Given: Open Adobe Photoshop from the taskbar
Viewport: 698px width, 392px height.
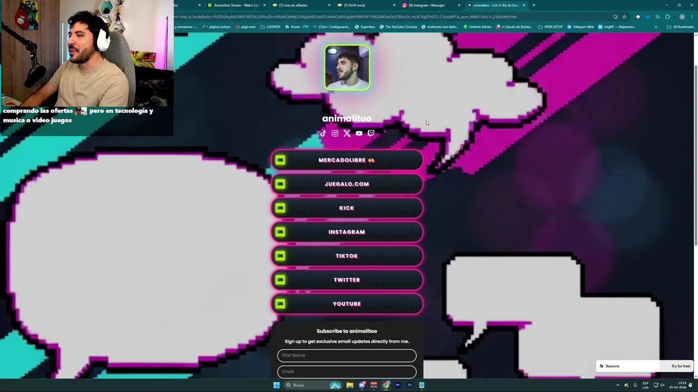Looking at the screenshot, I should 410,385.
